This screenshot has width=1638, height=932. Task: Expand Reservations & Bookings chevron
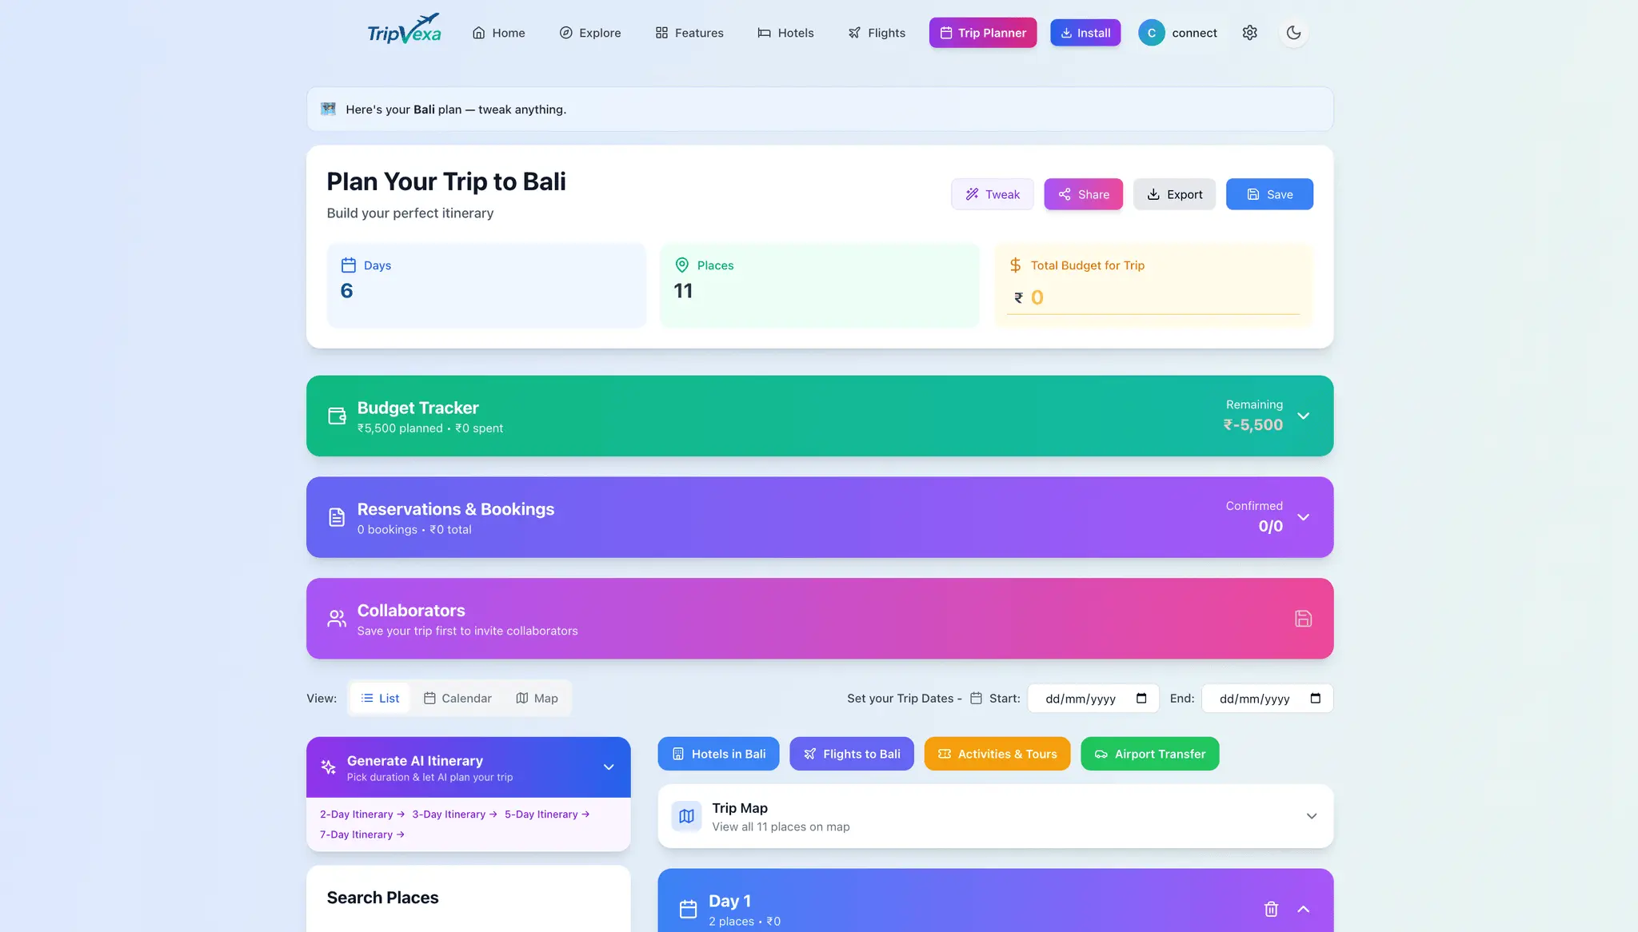pyautogui.click(x=1304, y=517)
